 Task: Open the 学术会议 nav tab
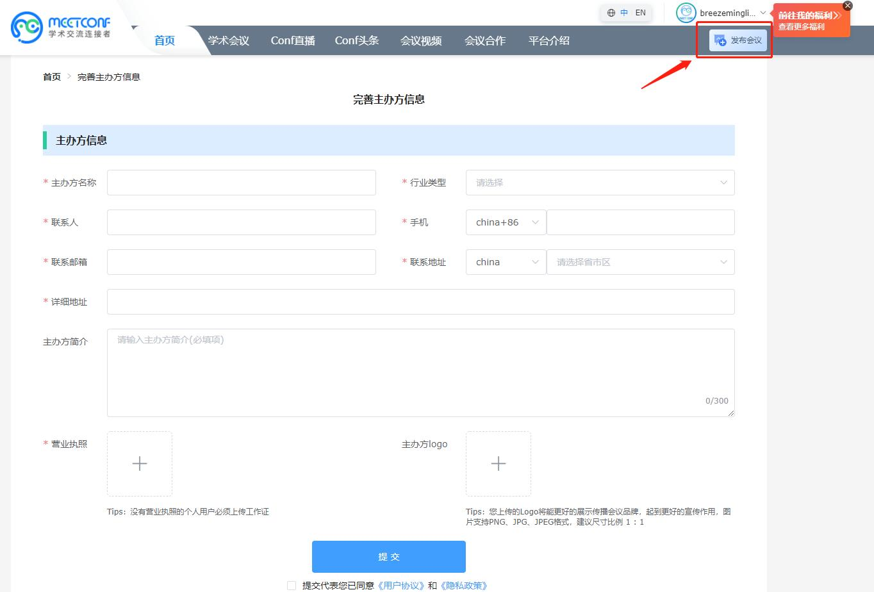228,40
